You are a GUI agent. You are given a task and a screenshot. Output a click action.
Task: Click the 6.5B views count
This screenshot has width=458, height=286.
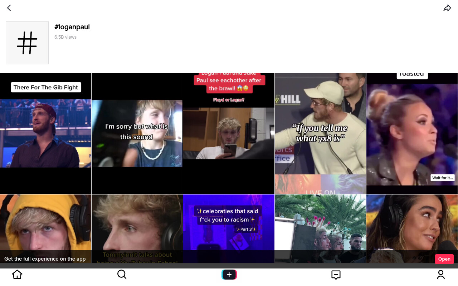65,37
